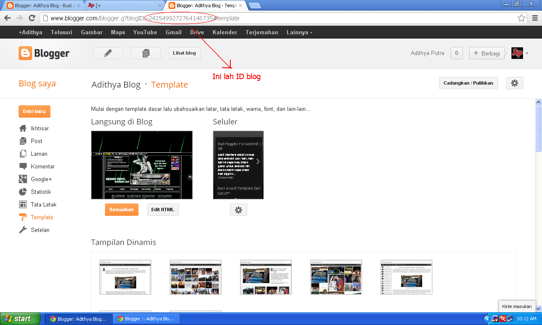Select the first dynamic view Classic thumbnail
This screenshot has width=542, height=325.
tap(125, 277)
